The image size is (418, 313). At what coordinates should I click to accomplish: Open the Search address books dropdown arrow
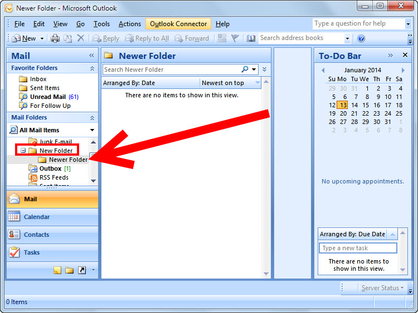click(347, 38)
